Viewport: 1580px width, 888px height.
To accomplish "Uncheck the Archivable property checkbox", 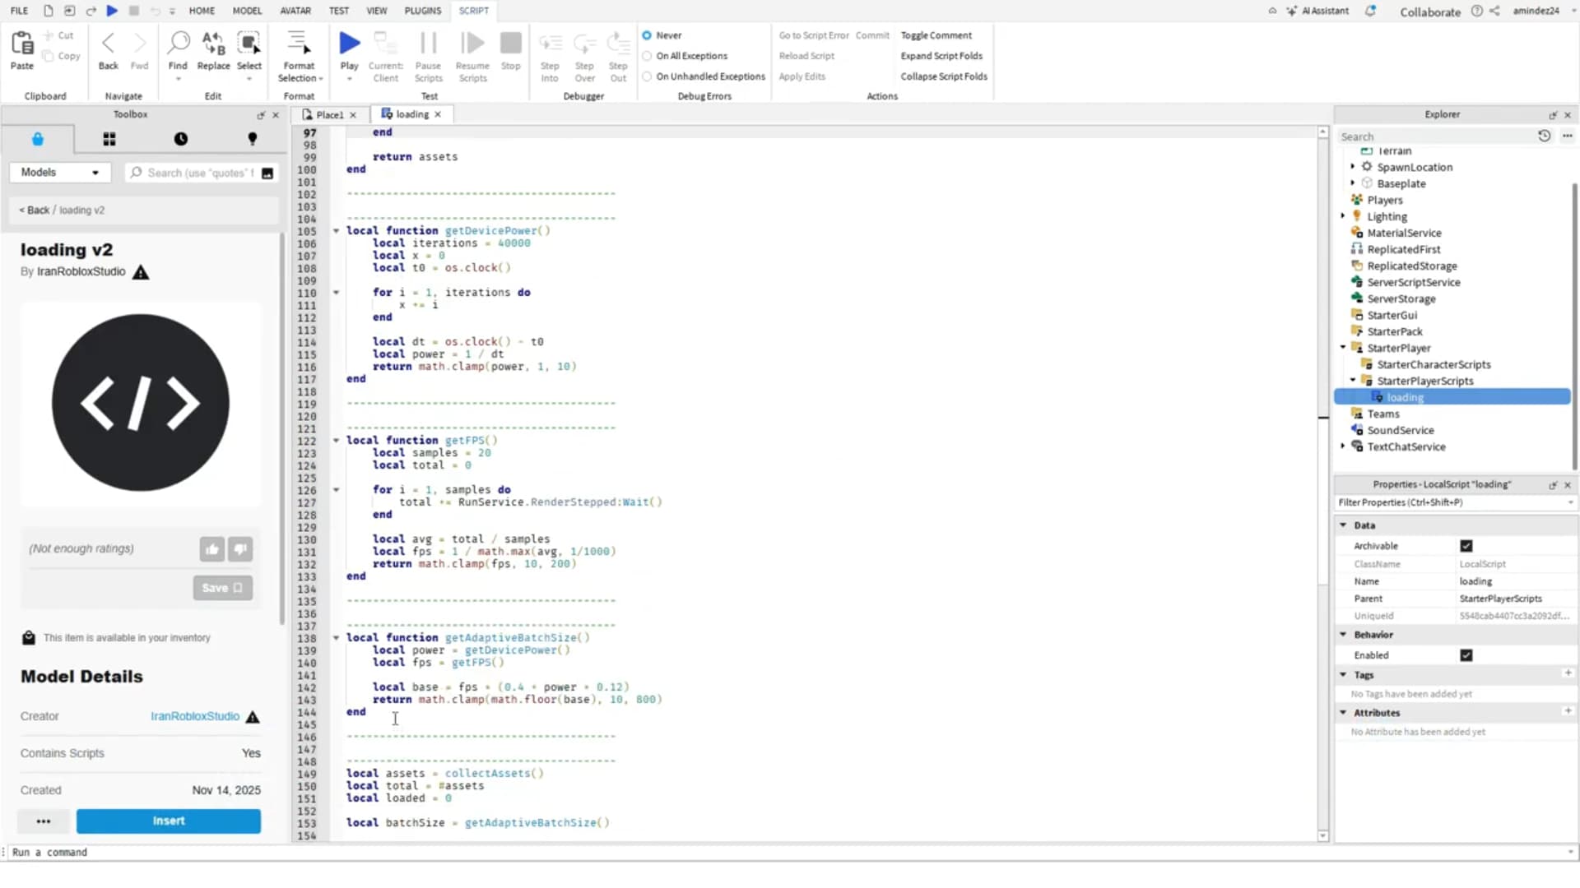I will 1466,545.
